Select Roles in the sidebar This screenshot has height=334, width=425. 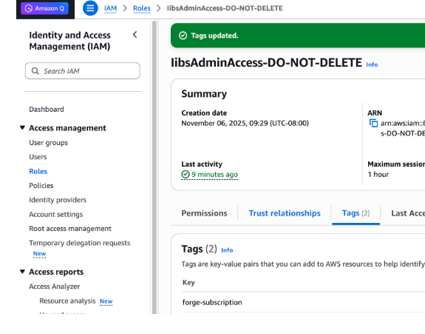pos(38,171)
